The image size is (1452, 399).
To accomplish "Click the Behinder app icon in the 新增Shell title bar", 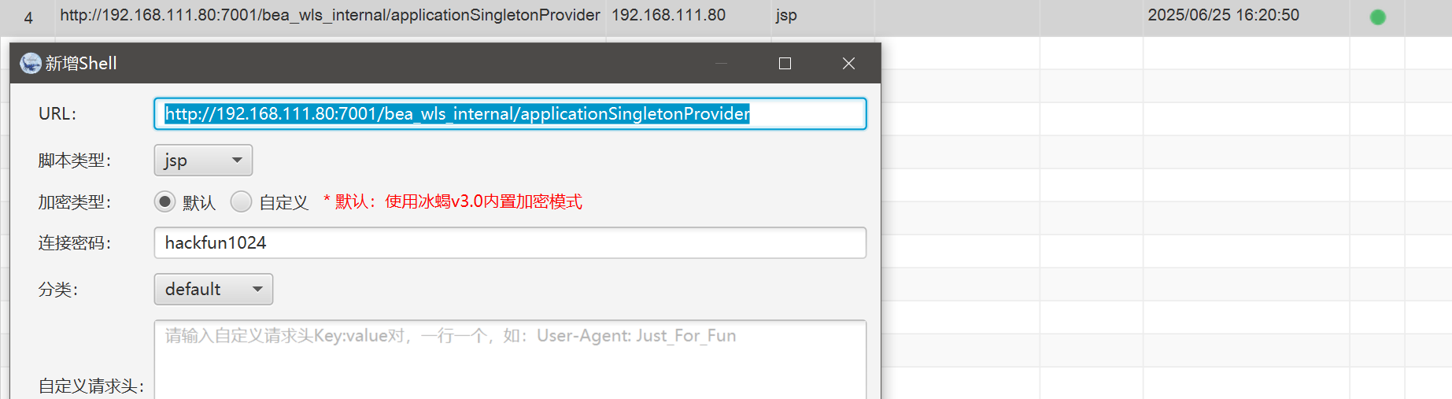I will pyautogui.click(x=31, y=63).
